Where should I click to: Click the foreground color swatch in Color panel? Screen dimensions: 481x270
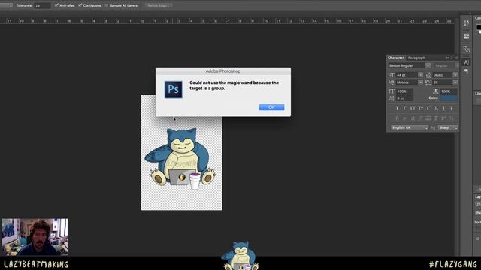479,28
